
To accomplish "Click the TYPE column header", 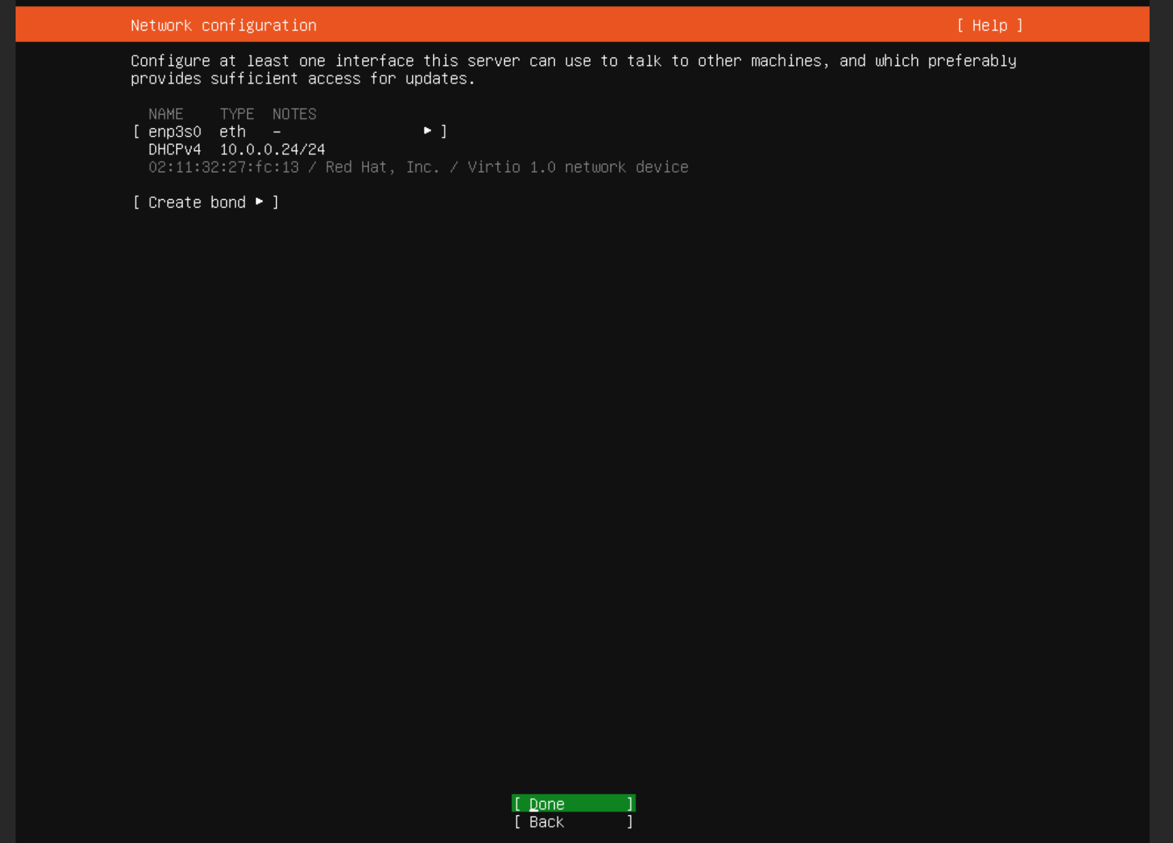I will (x=237, y=114).
